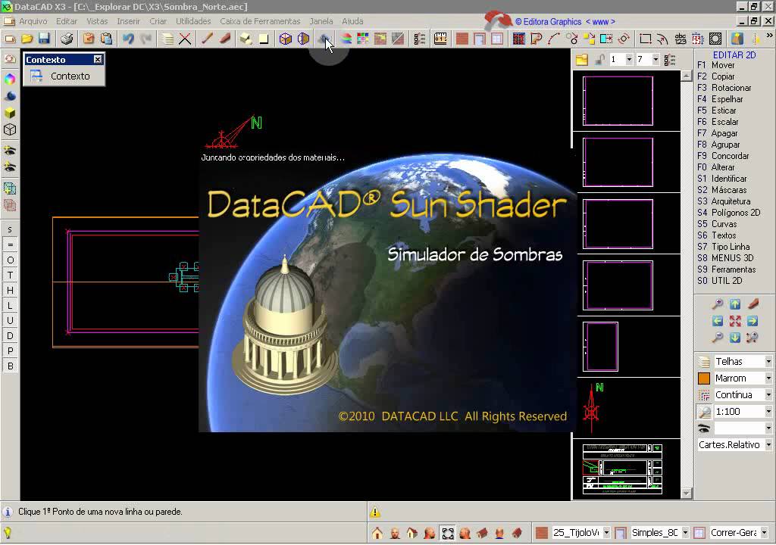Screen dimensions: 776x545
Task: Click F7 Apagar command
Action: (x=717, y=133)
